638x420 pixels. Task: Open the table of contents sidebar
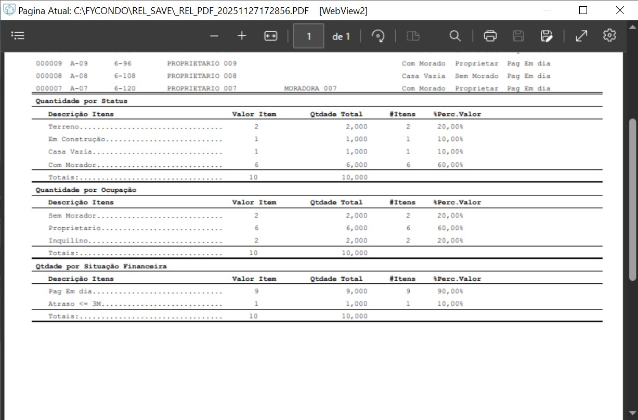18,36
